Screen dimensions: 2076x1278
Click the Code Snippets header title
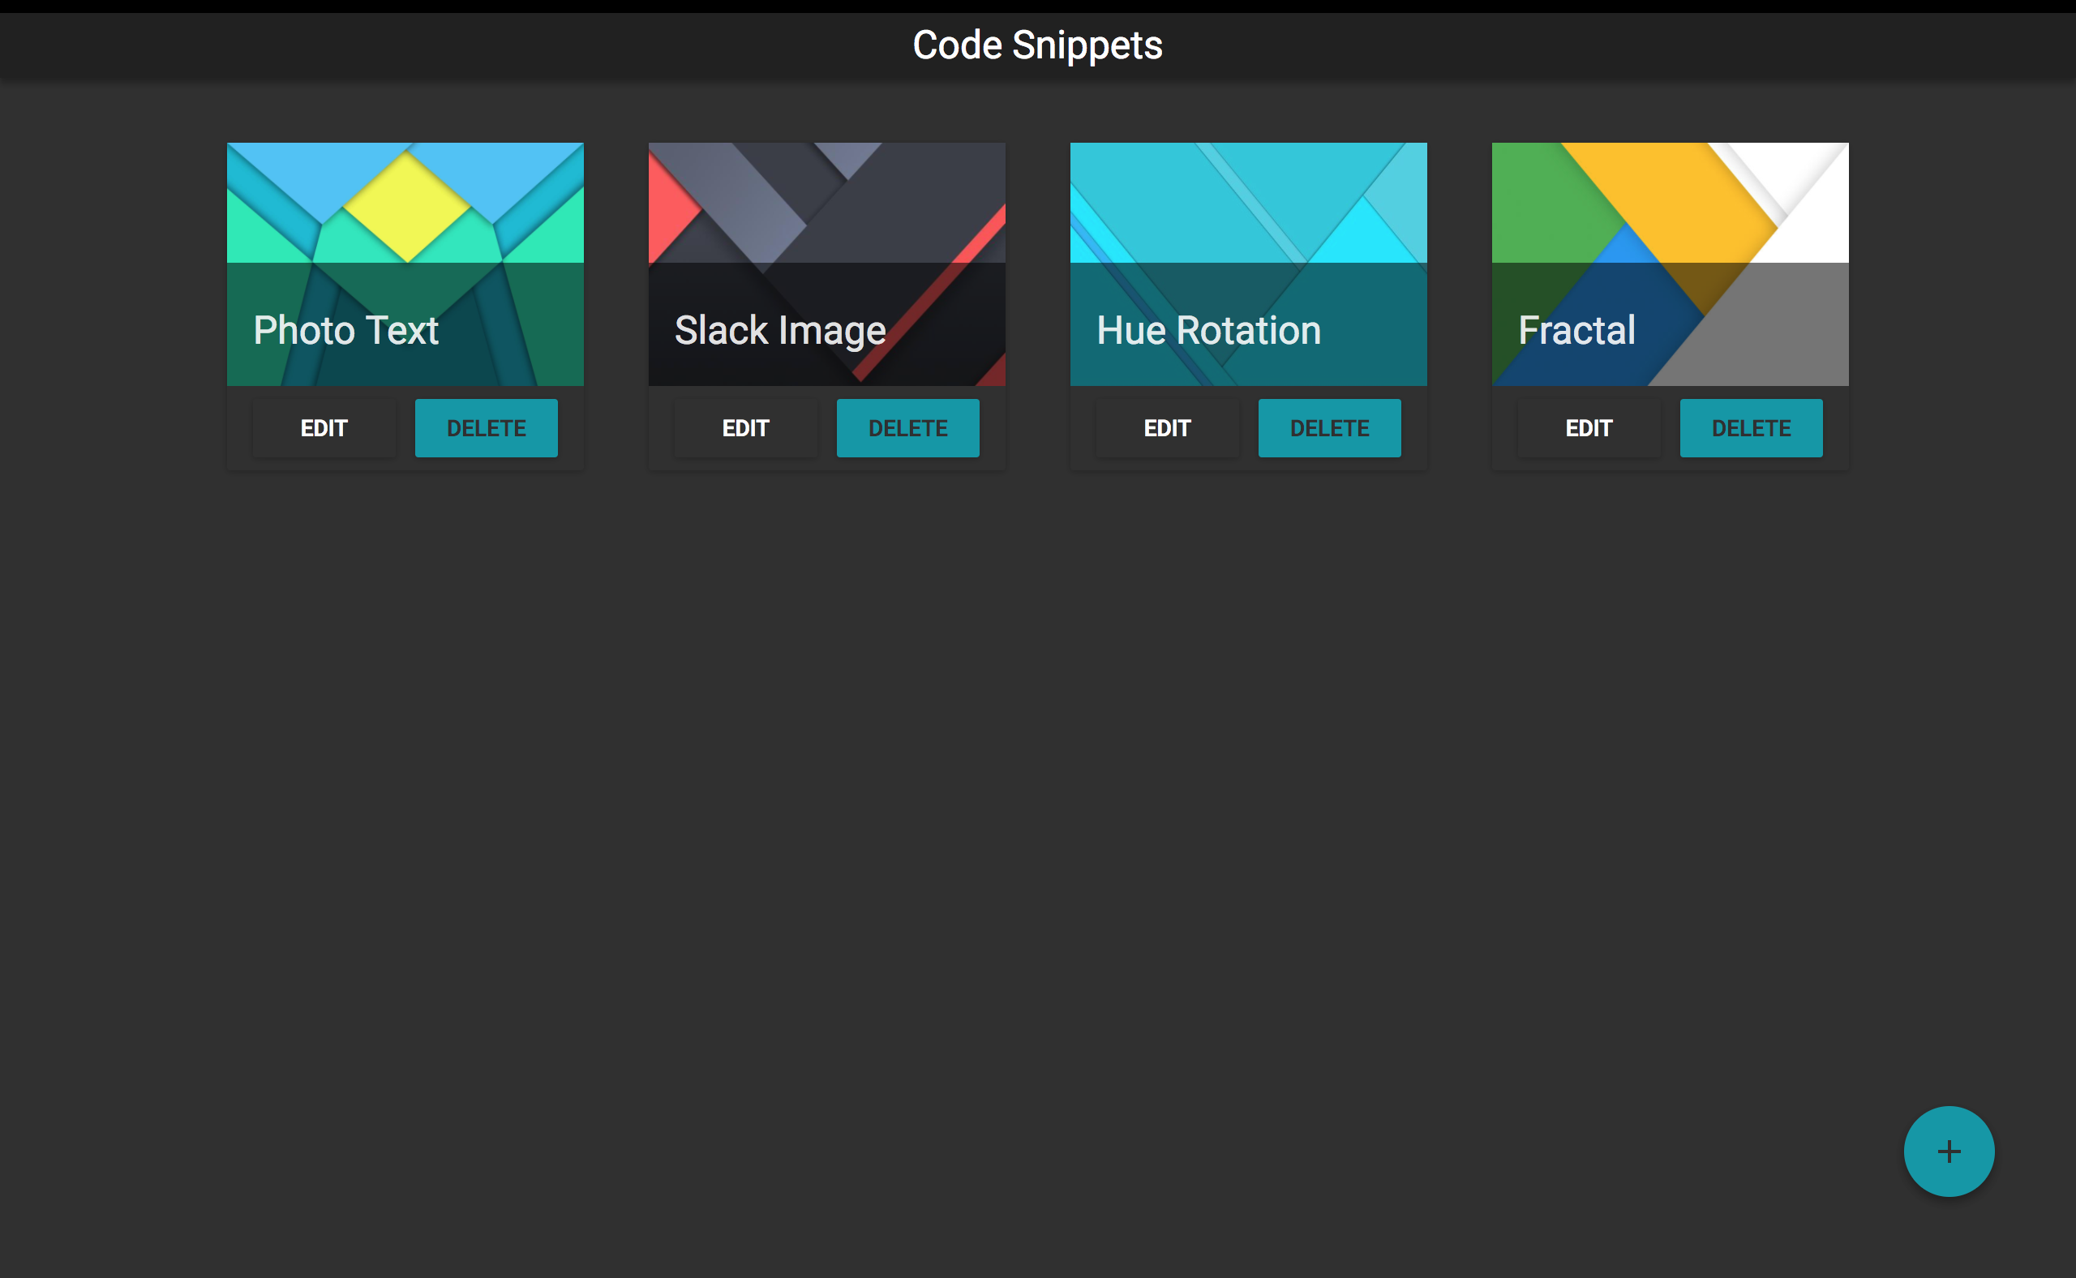(x=1037, y=45)
